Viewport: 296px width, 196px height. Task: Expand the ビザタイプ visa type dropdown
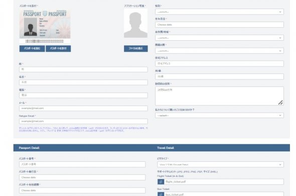tap(220, 164)
